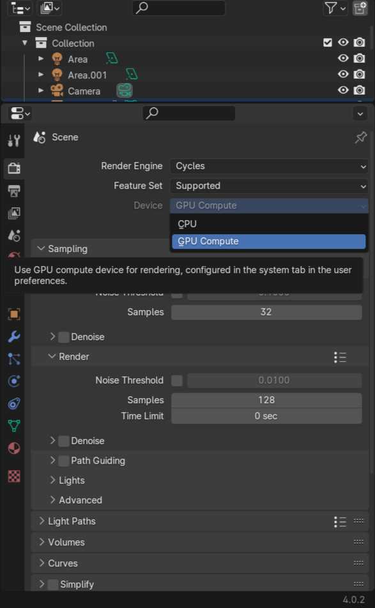375x608 pixels.
Task: Hide Area.001 in viewport
Action: (343, 74)
